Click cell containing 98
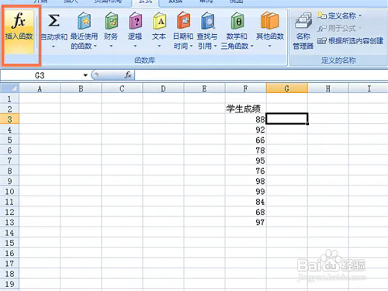The height and width of the screenshot is (291, 388). [x=245, y=181]
